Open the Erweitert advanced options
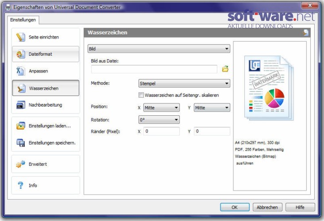The width and height of the screenshot is (324, 221). (x=46, y=164)
